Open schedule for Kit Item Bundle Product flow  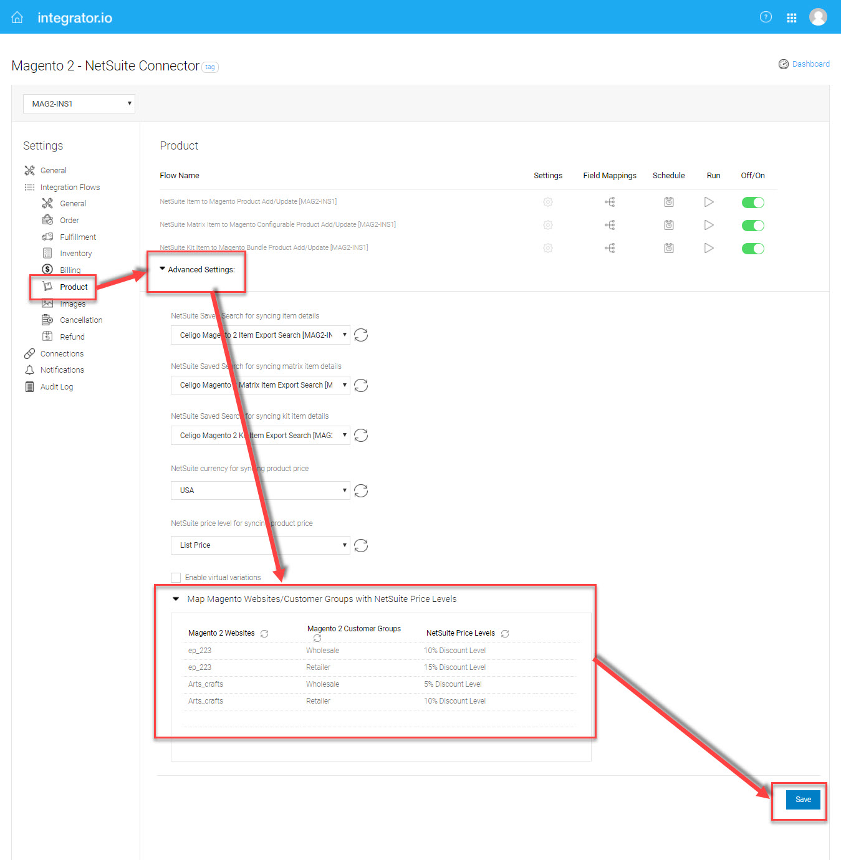point(669,248)
